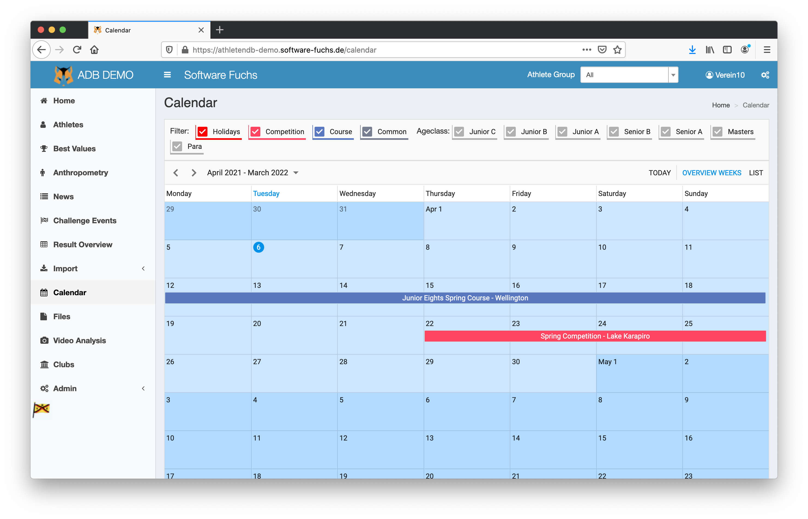Toggle the sidebar with hamburger icon
The height and width of the screenshot is (519, 808).
click(x=167, y=75)
